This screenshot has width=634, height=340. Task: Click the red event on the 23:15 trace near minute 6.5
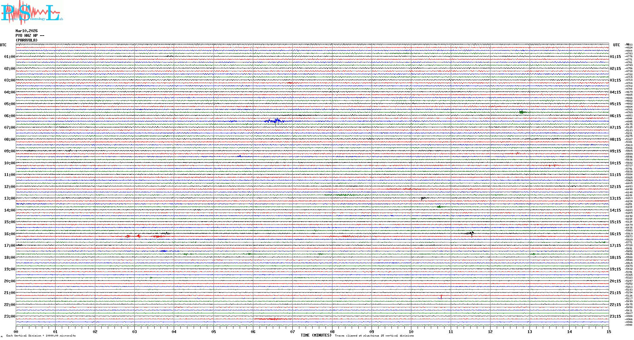pos(273,319)
